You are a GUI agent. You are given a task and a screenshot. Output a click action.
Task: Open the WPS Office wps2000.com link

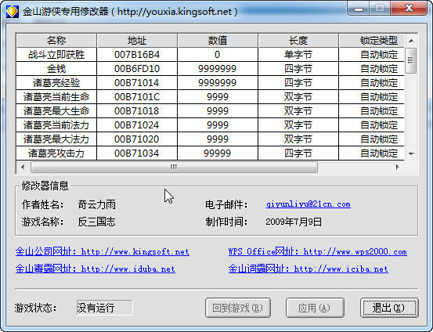click(x=318, y=251)
